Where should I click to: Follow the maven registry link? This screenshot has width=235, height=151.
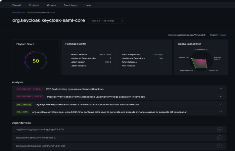pyautogui.click(x=223, y=35)
